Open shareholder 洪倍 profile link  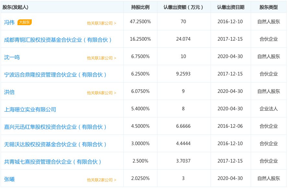[9, 92]
